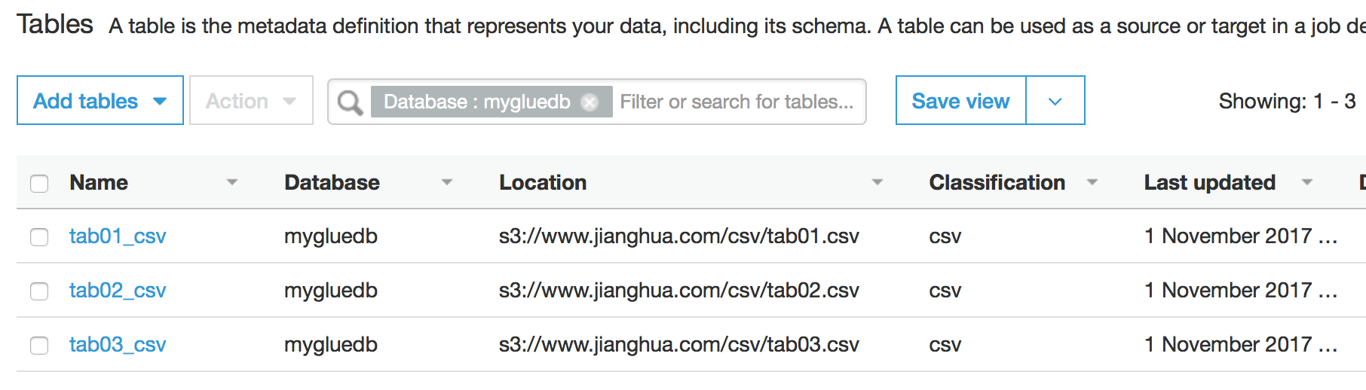This screenshot has height=390, width=1366.
Task: Click Last updated column sort arrow
Action: (1307, 182)
